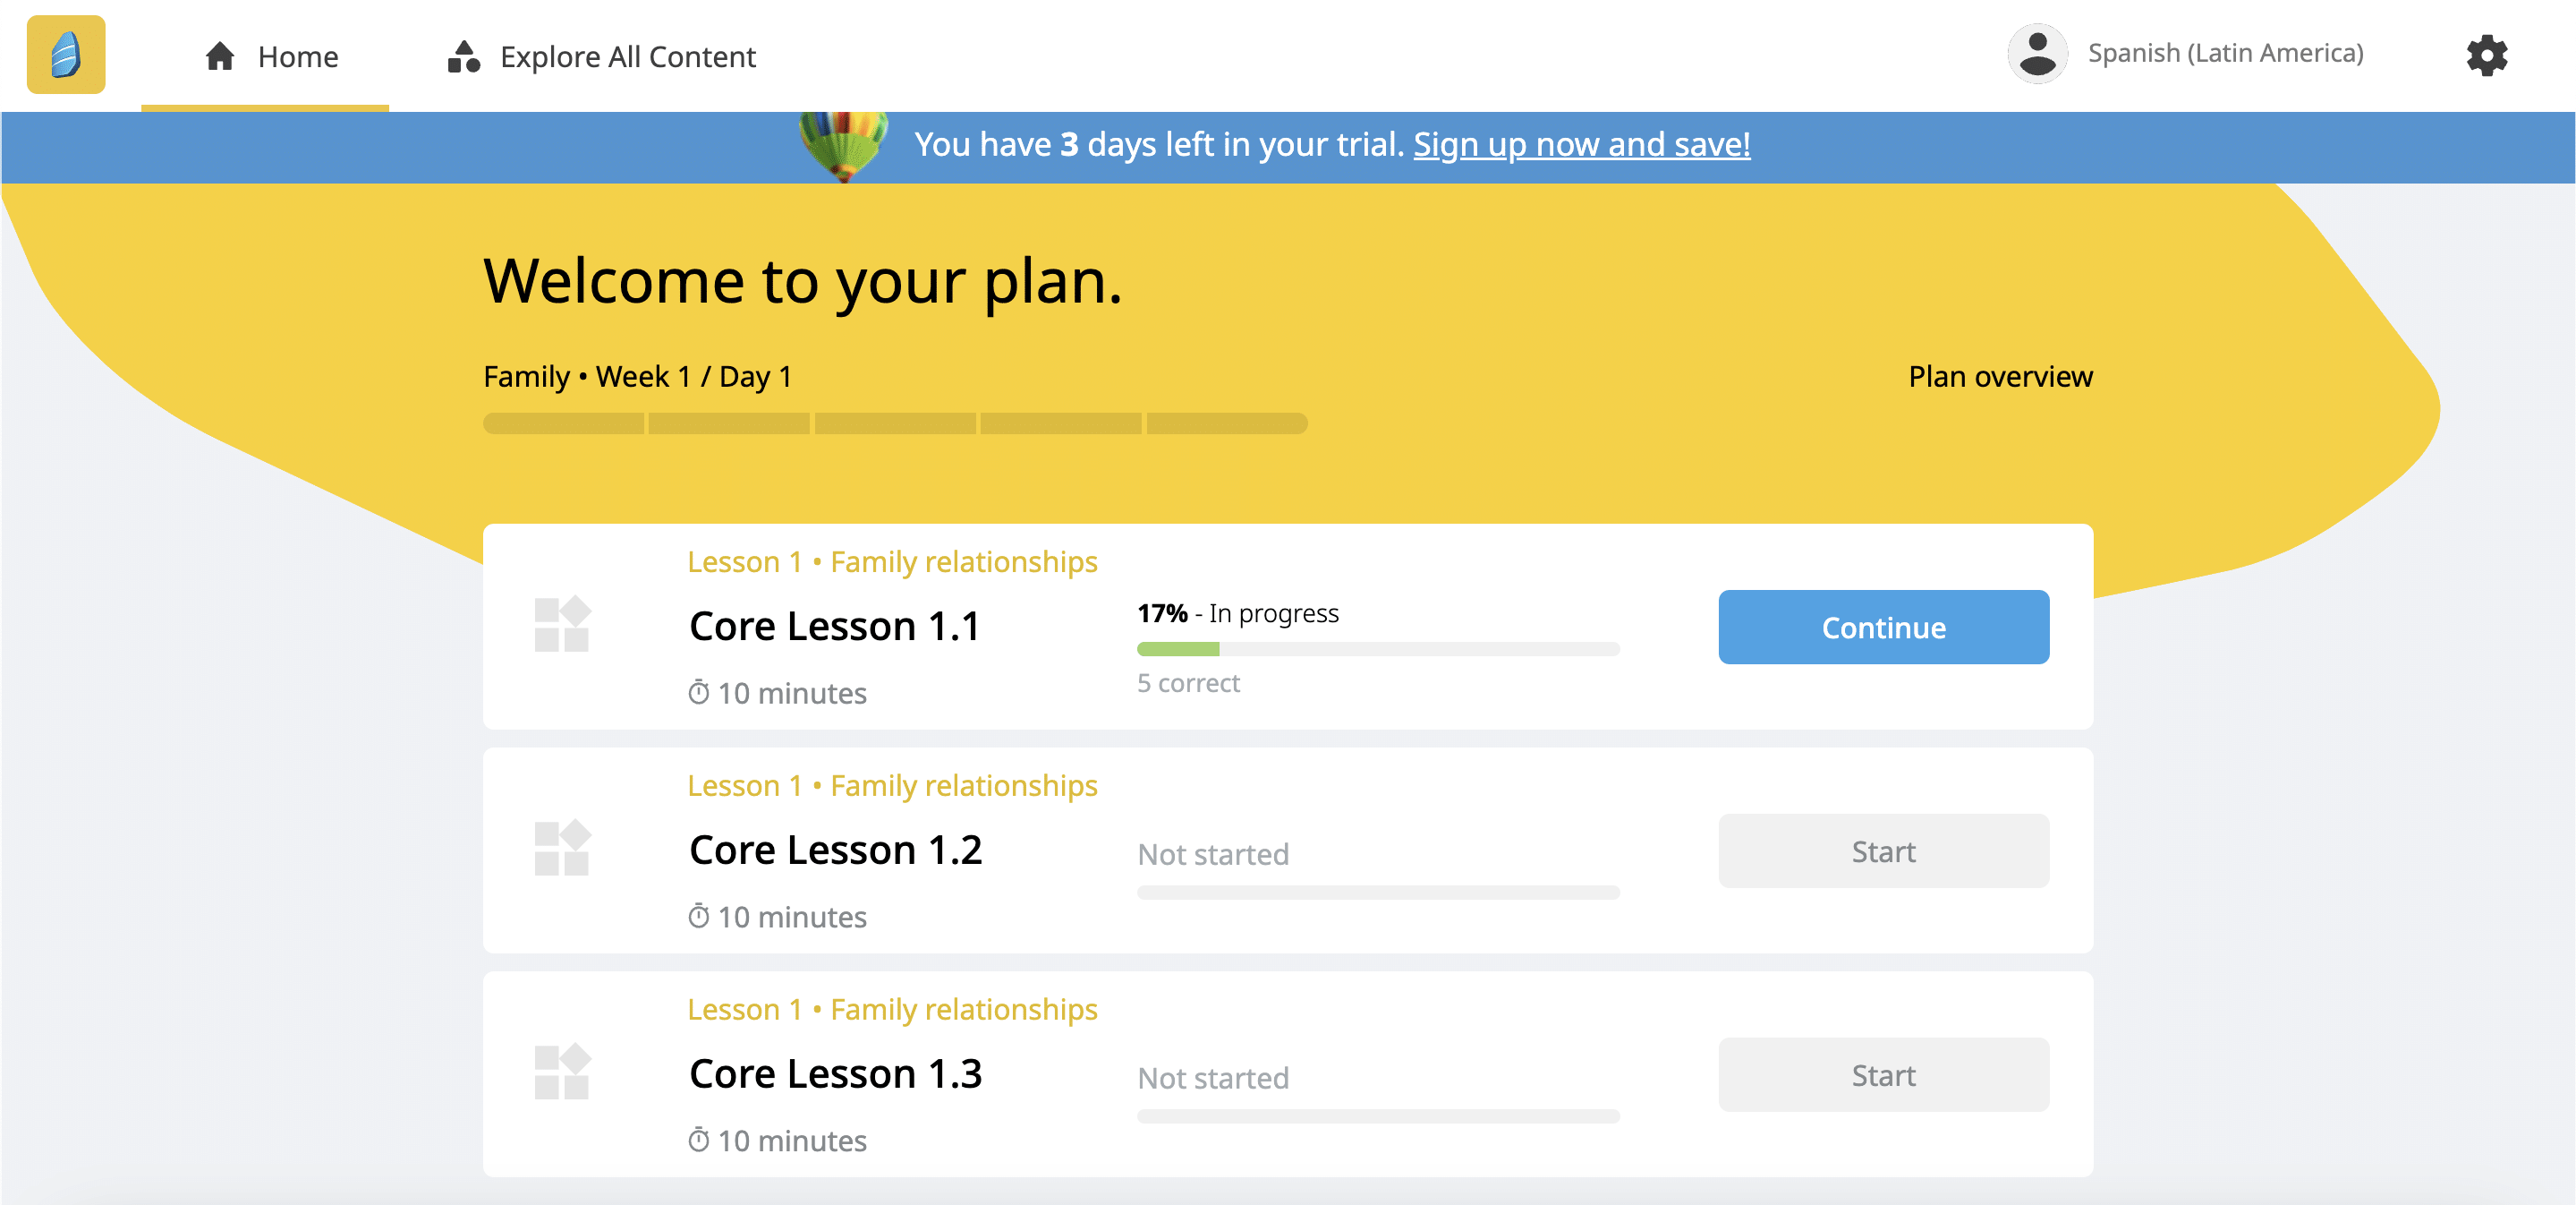Start Core Lesson 1.2

(1883, 851)
